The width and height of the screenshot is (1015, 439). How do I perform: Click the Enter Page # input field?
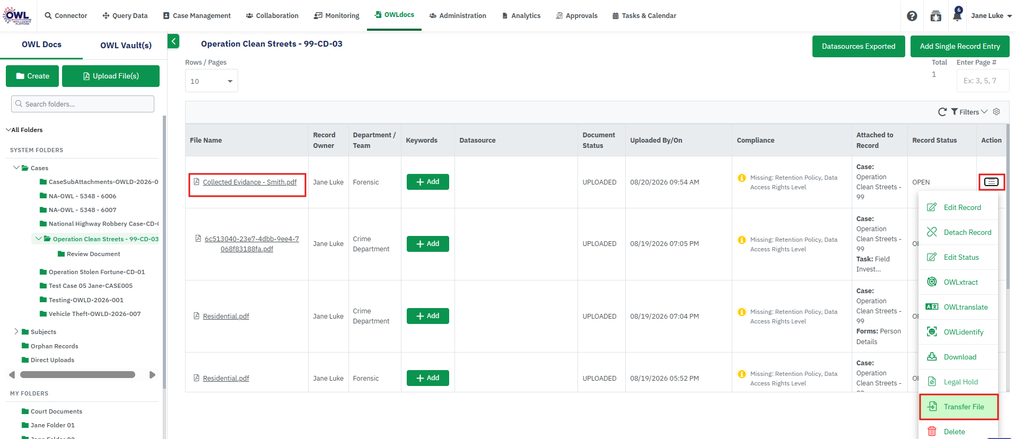(983, 81)
